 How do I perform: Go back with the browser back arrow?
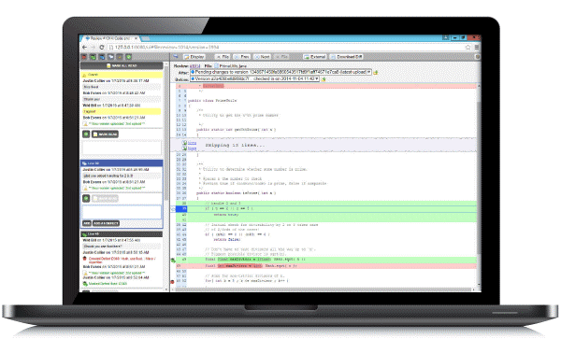point(84,47)
